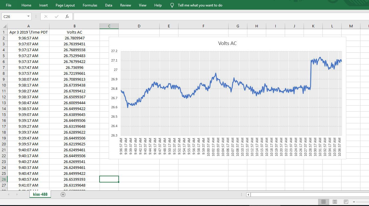Image resolution: width=369 pixels, height=206 pixels.
Task: Select column A header
Action: [x=28, y=26]
